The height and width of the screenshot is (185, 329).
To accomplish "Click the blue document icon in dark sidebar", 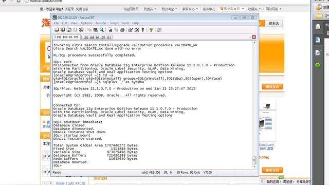I will (x=318, y=40).
